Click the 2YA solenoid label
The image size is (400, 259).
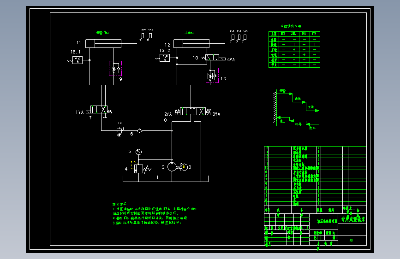point(168,114)
